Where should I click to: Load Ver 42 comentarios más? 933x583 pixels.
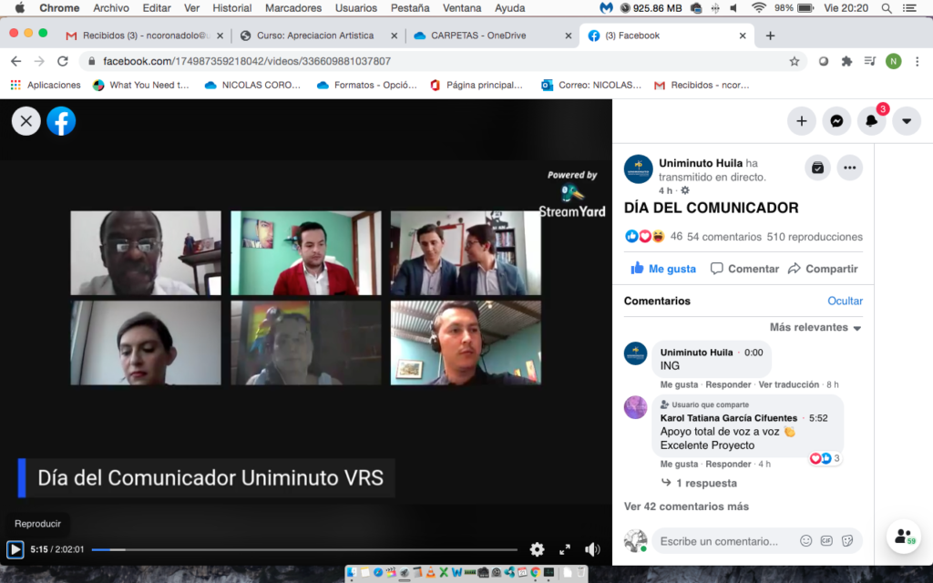[686, 506]
